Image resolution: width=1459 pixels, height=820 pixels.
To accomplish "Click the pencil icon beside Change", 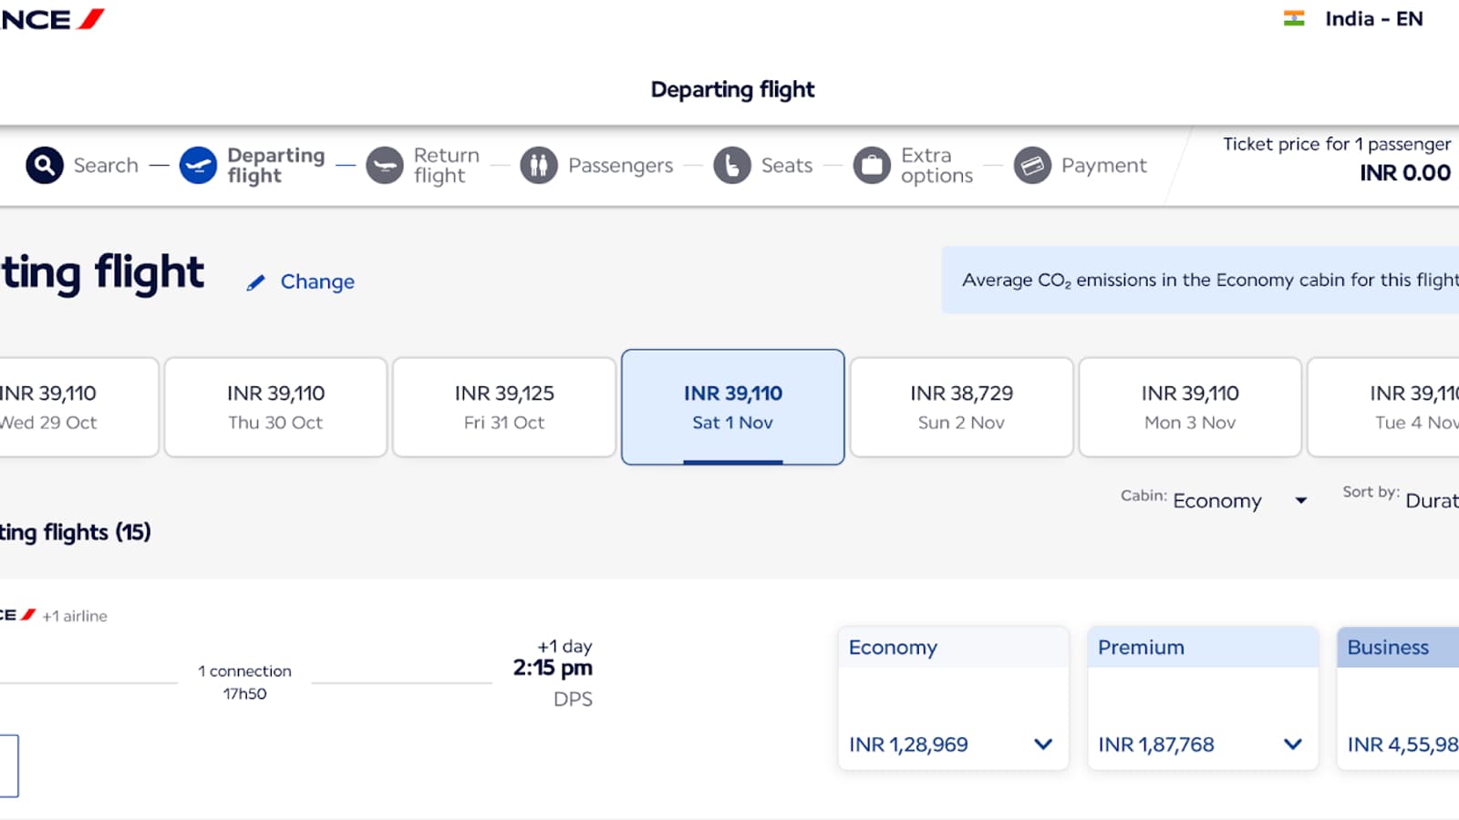I will point(256,282).
